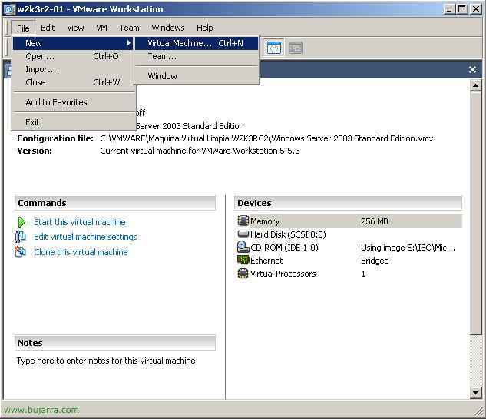Click the Notes section header

pos(115,343)
